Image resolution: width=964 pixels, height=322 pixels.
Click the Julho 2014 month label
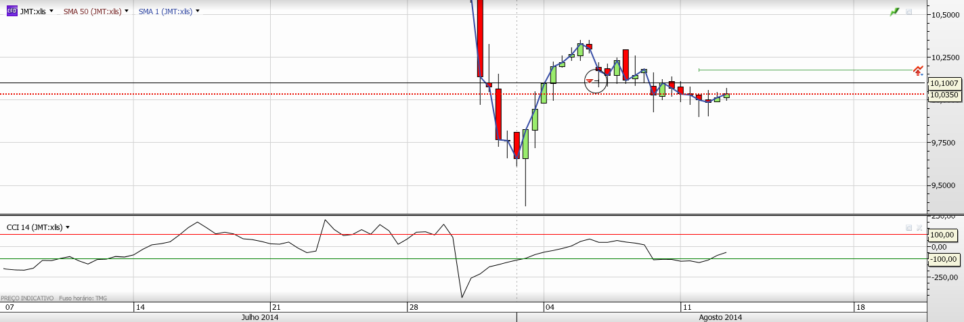(260, 317)
